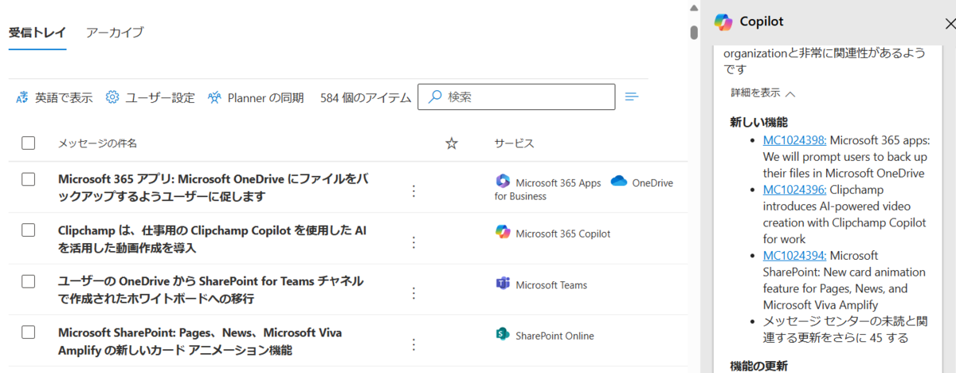956x373 pixels.
Task: Open more options for the Microsoft 365 アプリ message
Action: click(x=413, y=190)
